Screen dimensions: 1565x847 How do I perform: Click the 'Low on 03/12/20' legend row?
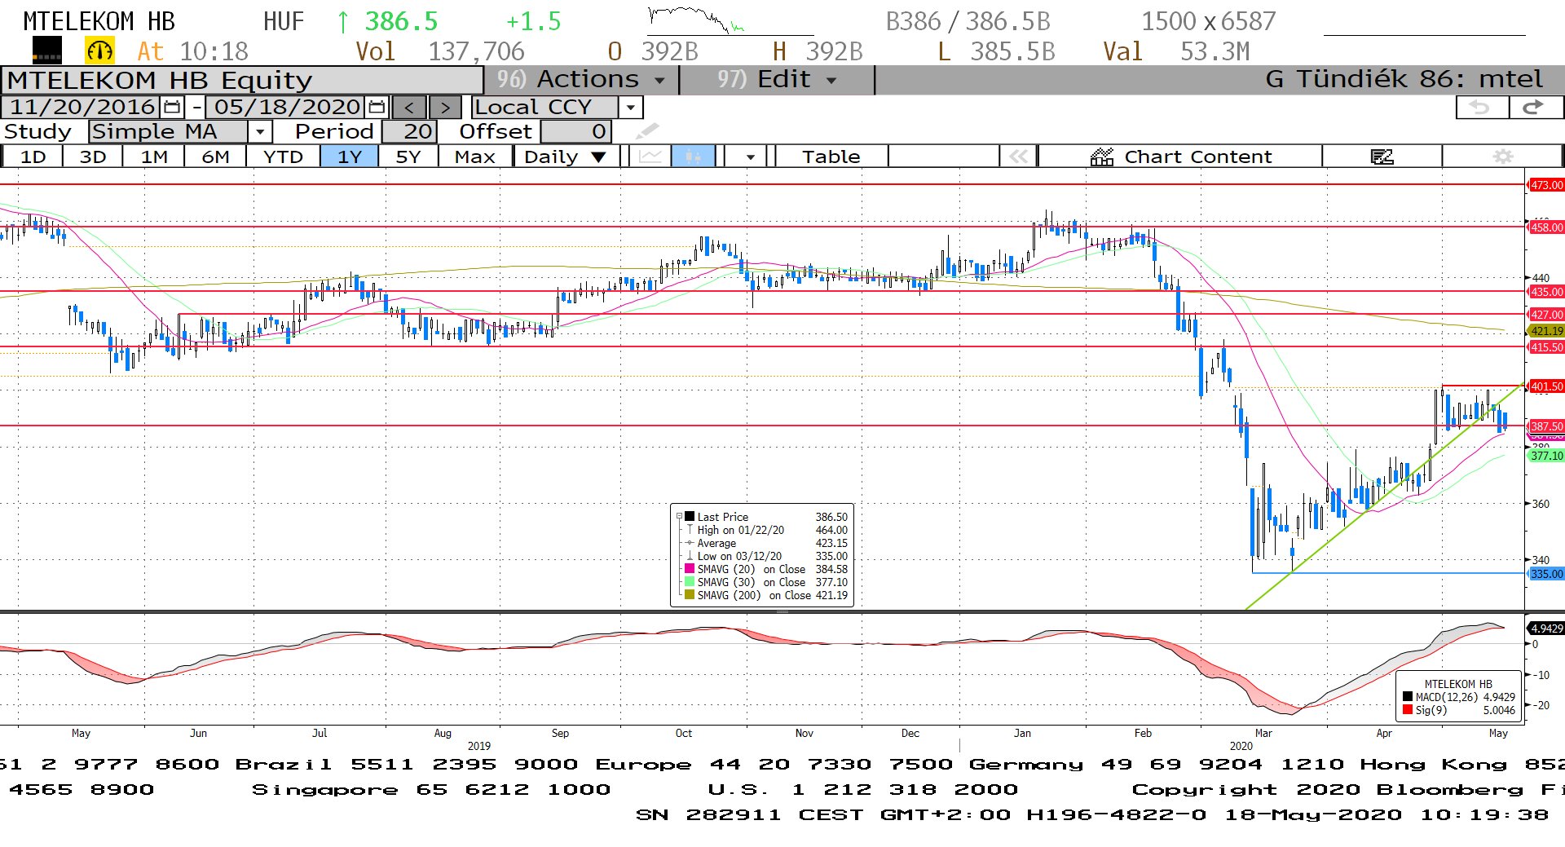pyautogui.click(x=766, y=556)
